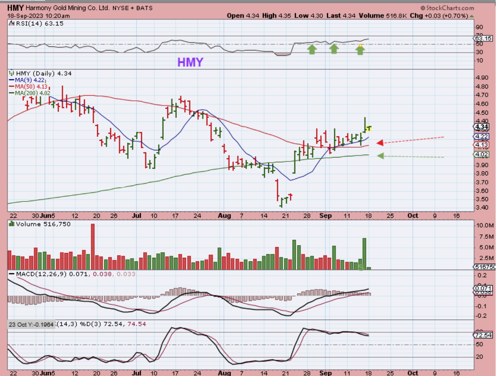
Task: Click the bold HMY ticker in header
Action: 15,8
